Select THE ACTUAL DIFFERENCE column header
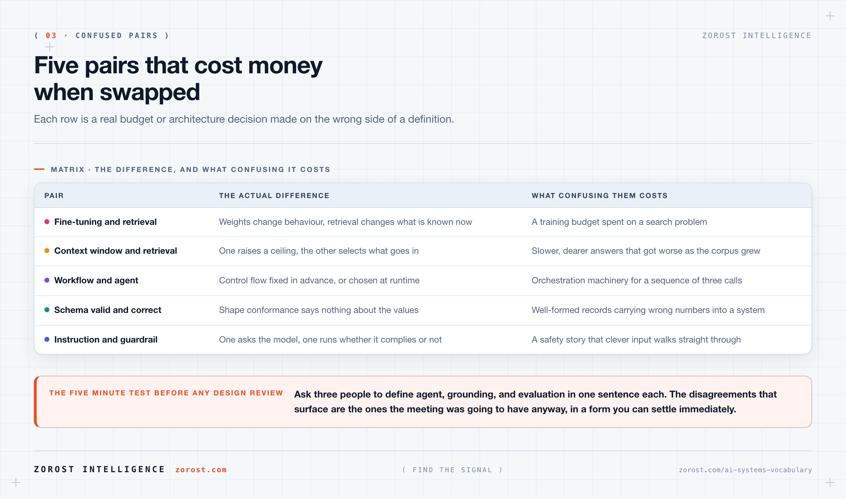This screenshot has width=846, height=499. [274, 196]
